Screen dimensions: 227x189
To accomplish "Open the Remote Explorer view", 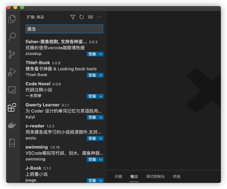I will pos(12,90).
